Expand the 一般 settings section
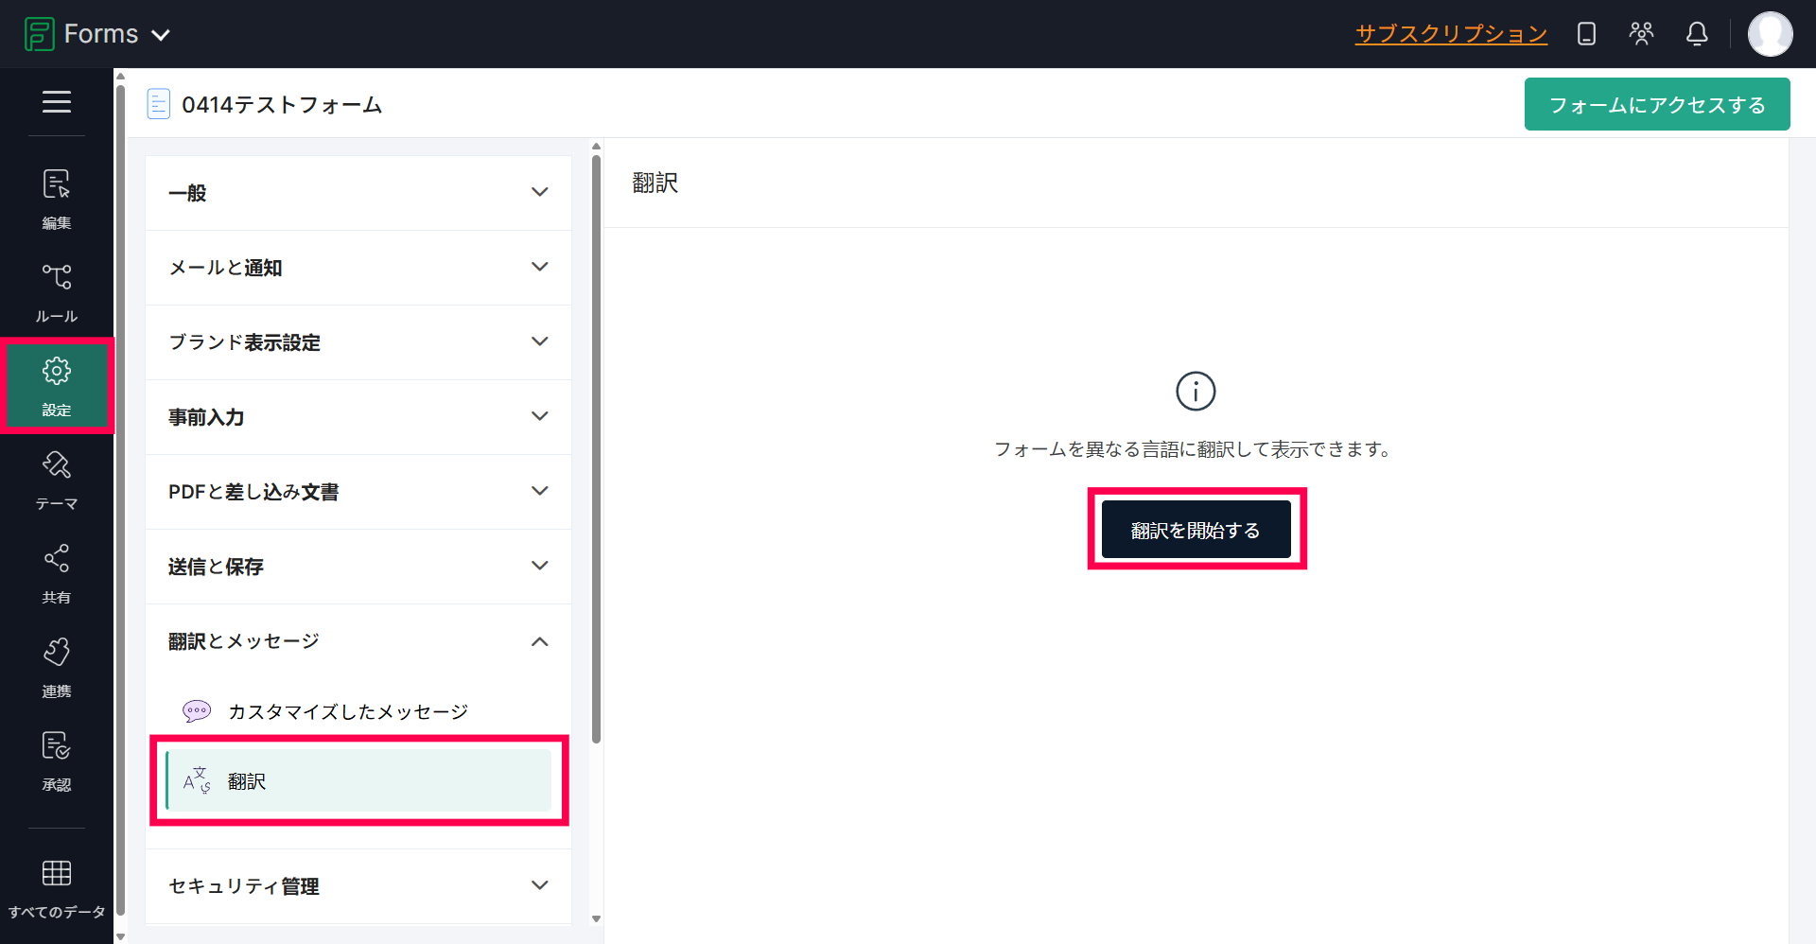This screenshot has width=1816, height=944. [x=358, y=193]
